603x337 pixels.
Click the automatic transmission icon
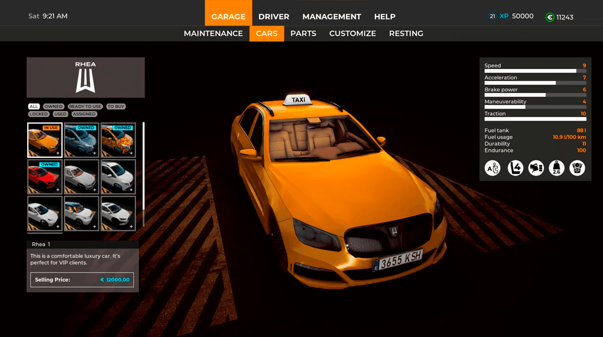pos(492,168)
